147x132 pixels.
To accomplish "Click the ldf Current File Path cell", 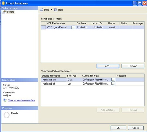I will click(96, 84).
